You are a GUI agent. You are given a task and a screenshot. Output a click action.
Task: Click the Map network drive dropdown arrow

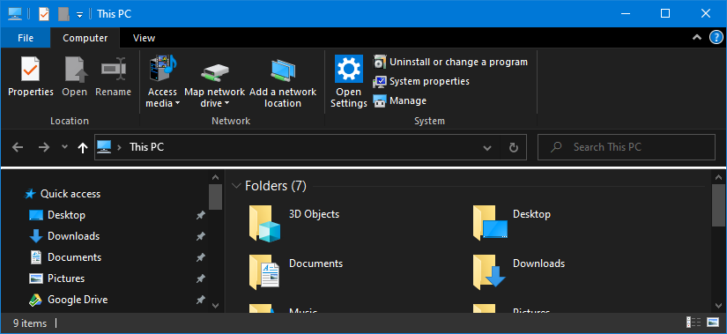(x=226, y=103)
